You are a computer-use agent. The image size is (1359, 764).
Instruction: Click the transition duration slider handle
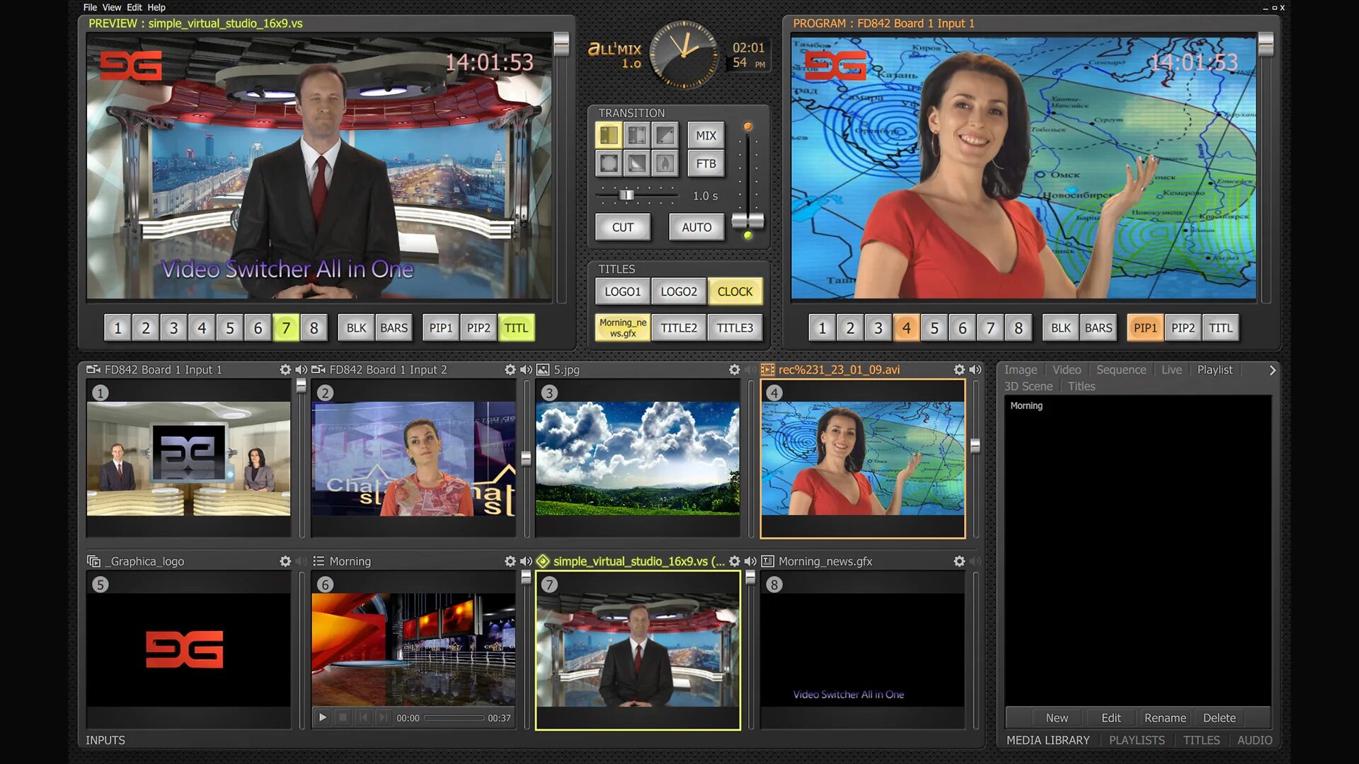(626, 195)
